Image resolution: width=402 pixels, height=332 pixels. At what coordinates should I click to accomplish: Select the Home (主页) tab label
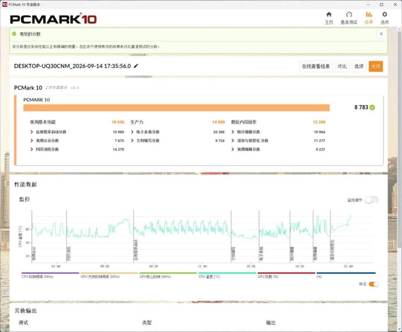329,22
